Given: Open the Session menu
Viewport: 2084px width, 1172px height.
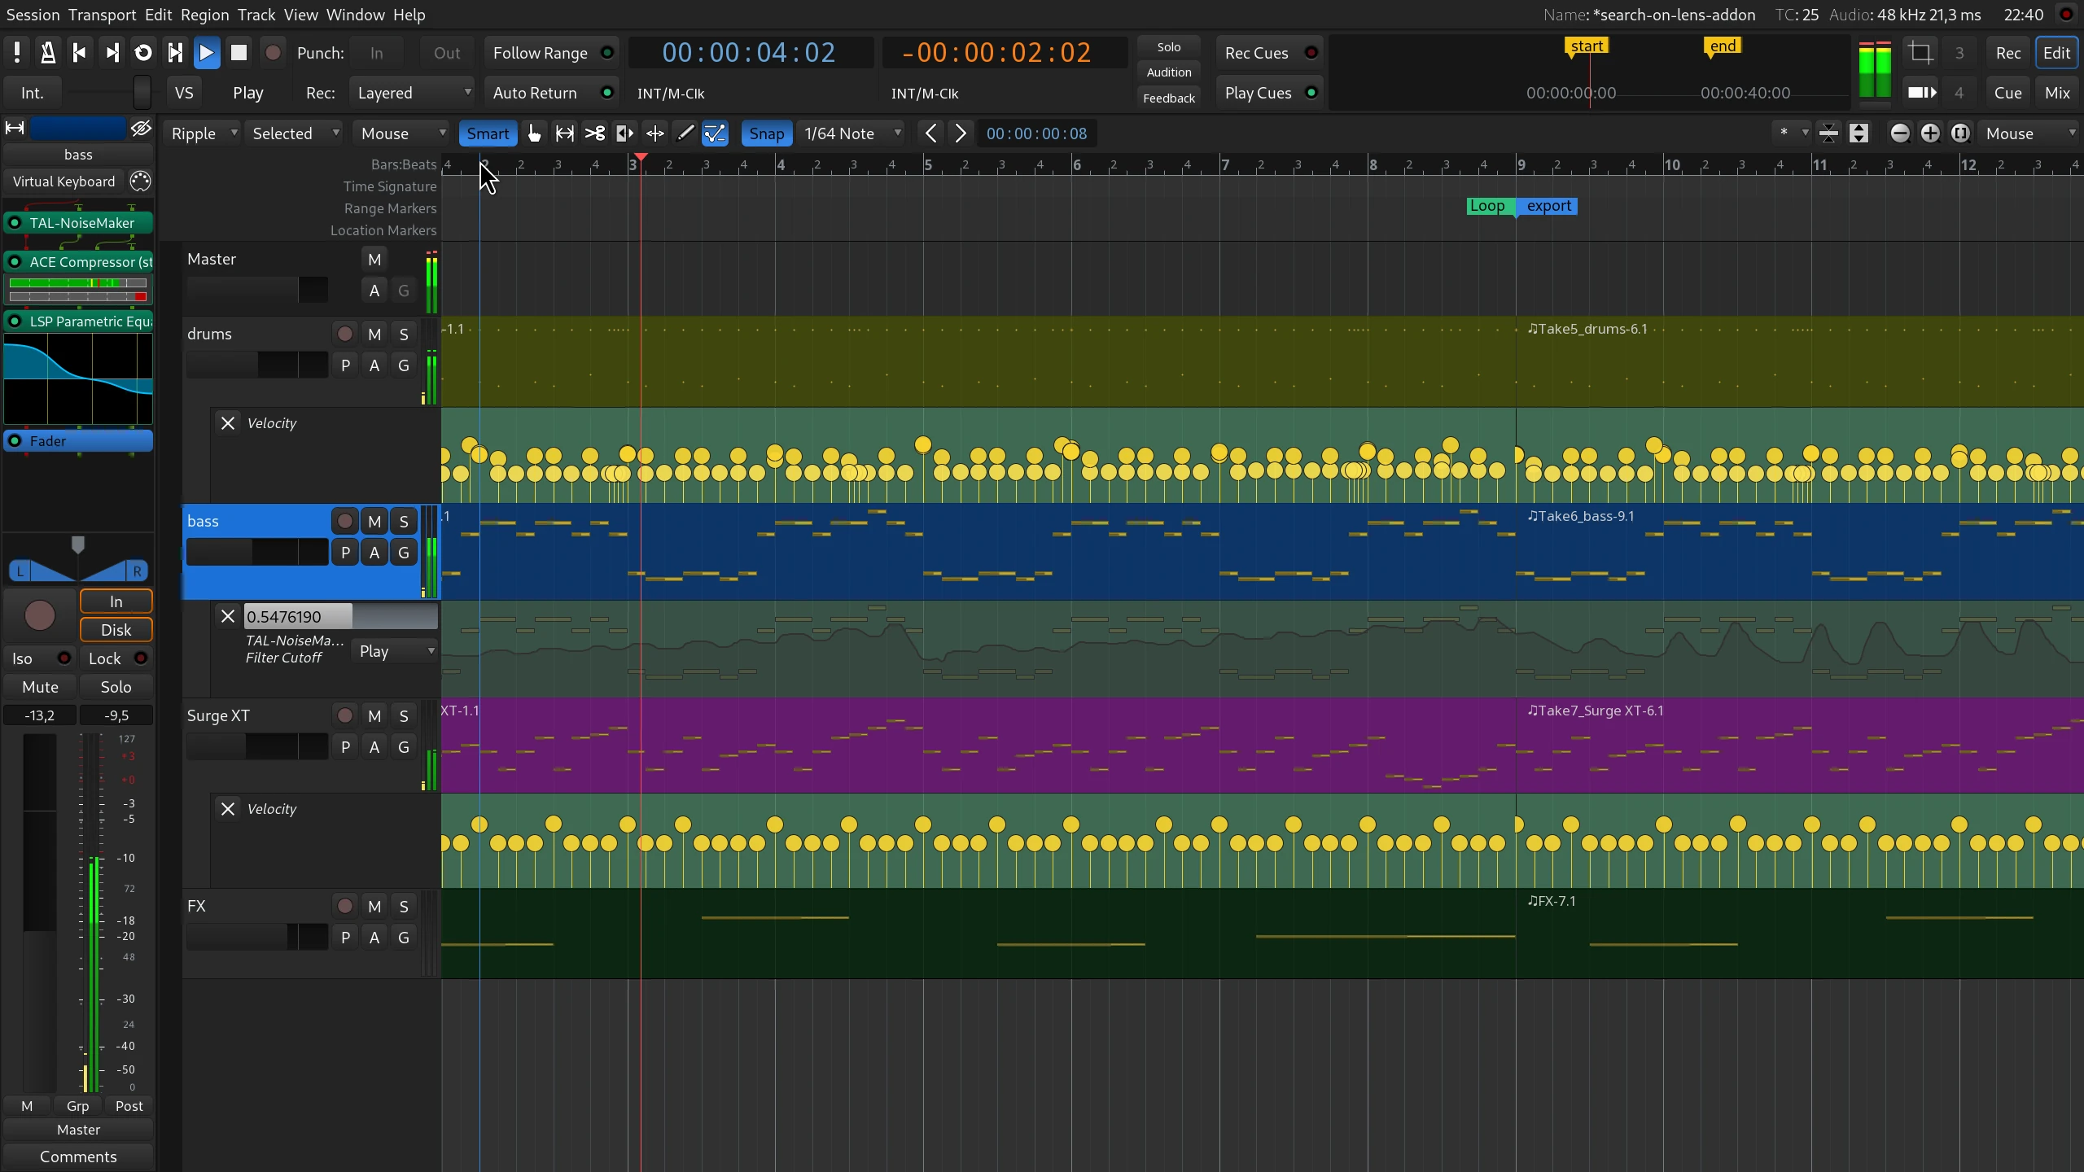Looking at the screenshot, I should [33, 15].
